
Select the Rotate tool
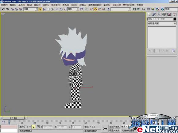pyautogui.click(x=61, y=9)
